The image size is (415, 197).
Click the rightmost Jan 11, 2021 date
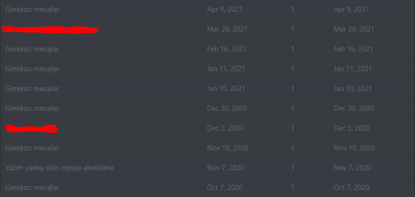353,69
